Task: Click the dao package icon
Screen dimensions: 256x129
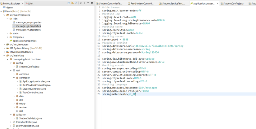Action: 17,96
